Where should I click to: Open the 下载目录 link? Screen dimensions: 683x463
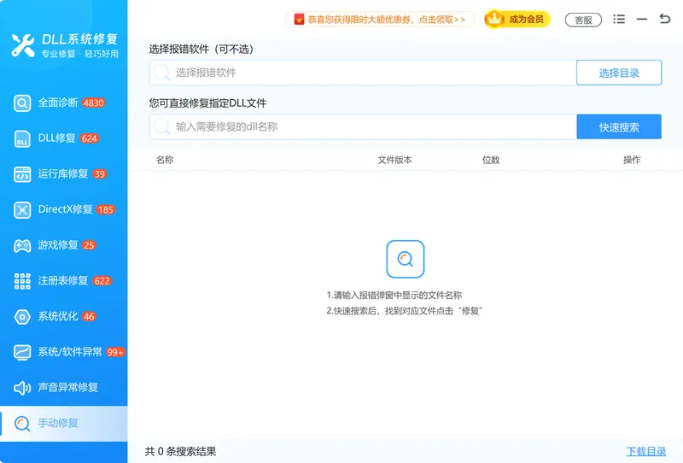pyautogui.click(x=646, y=452)
